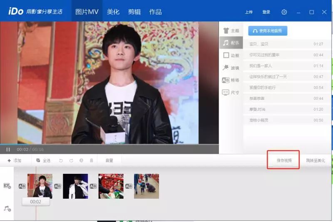Click the delete trash icon in toolbar
This screenshot has width=333, height=222.
(x=91, y=160)
